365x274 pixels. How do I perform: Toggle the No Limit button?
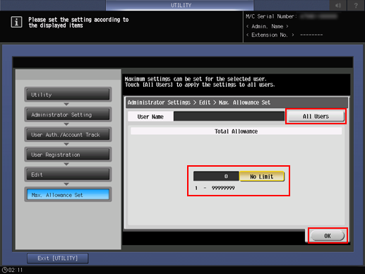pyautogui.click(x=262, y=177)
